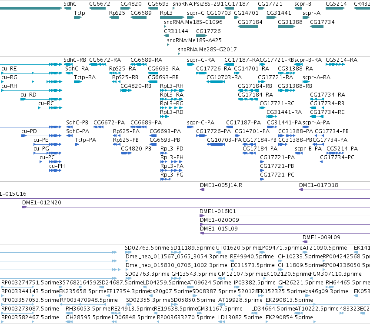Viewport: 370px width, 324px height.
Task: Select the scpr-C gene label
Action: point(195,13)
